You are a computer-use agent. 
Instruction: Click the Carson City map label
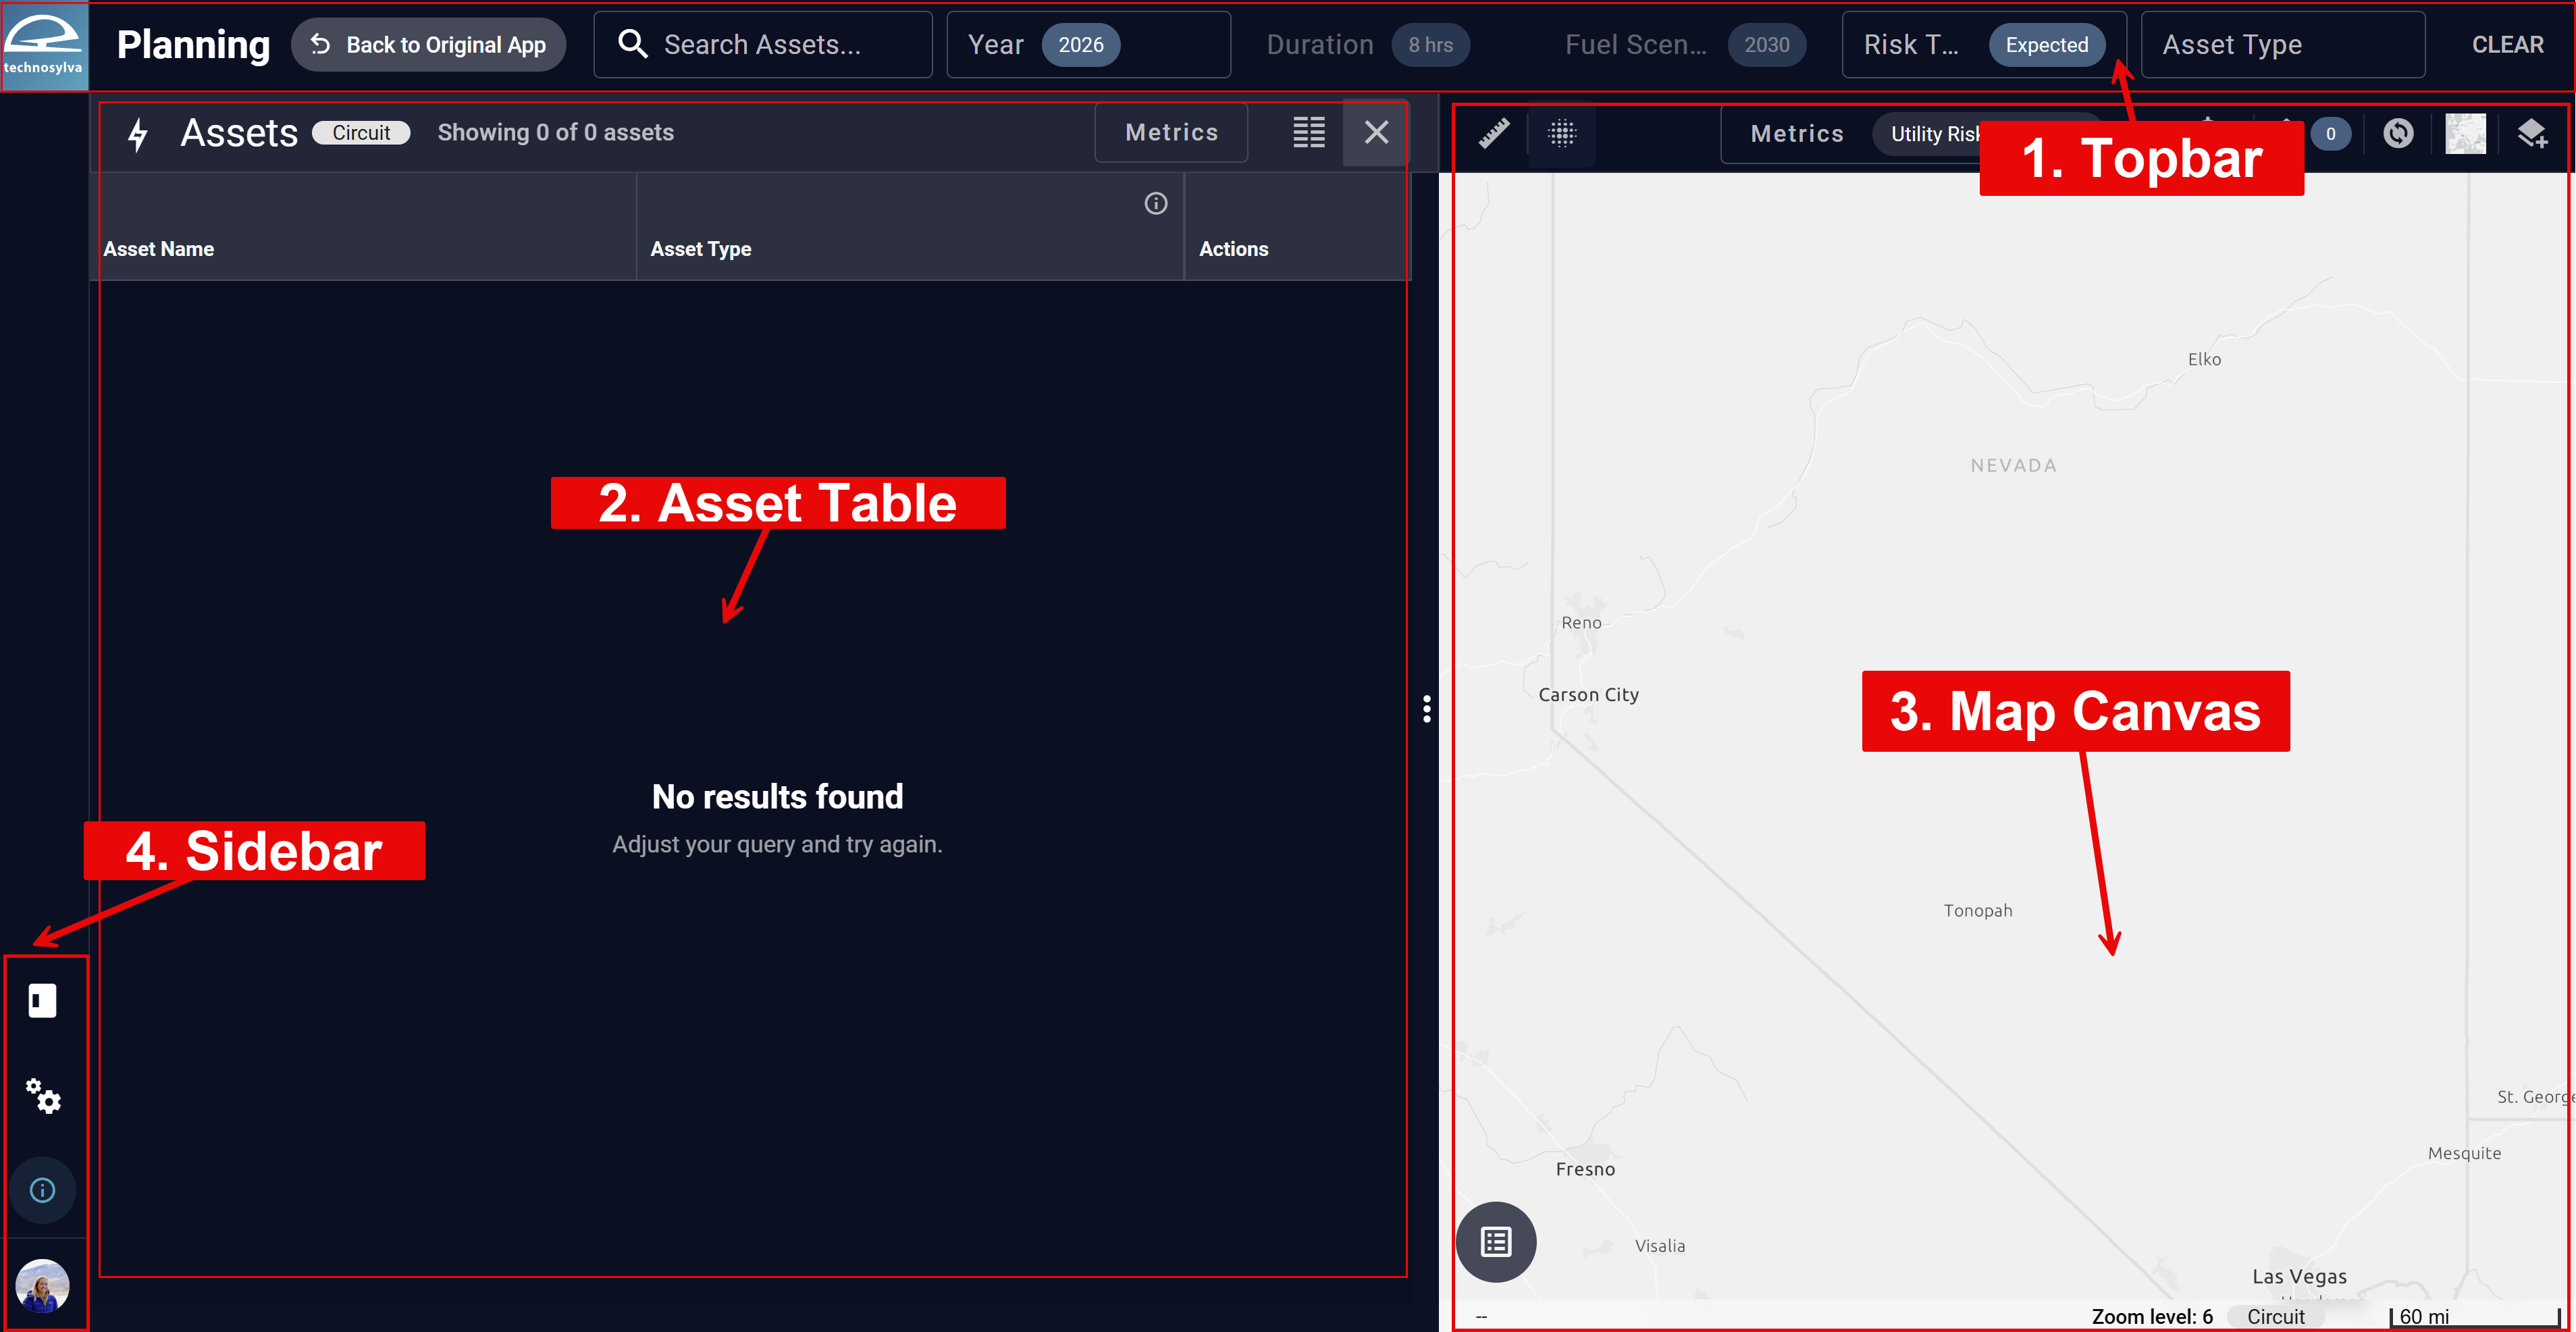tap(1588, 694)
